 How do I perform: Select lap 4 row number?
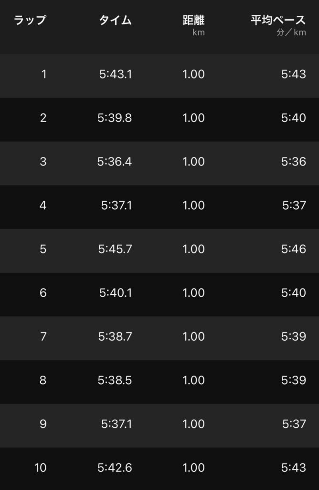43,205
